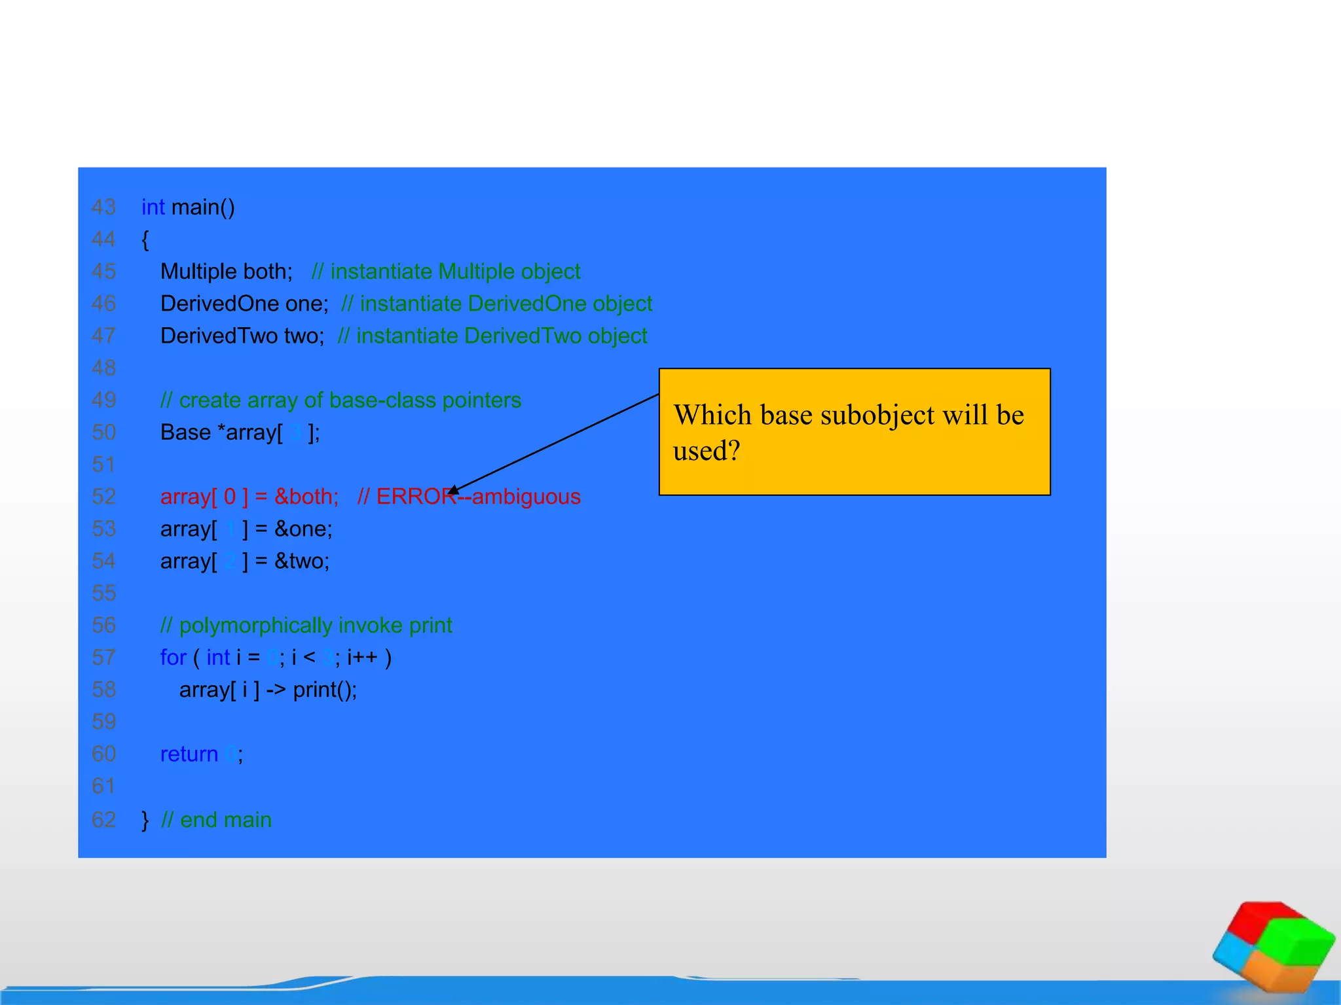Select 'Multiple both;' declaration line
Image resolution: width=1341 pixels, height=1005 pixels.
click(x=227, y=272)
